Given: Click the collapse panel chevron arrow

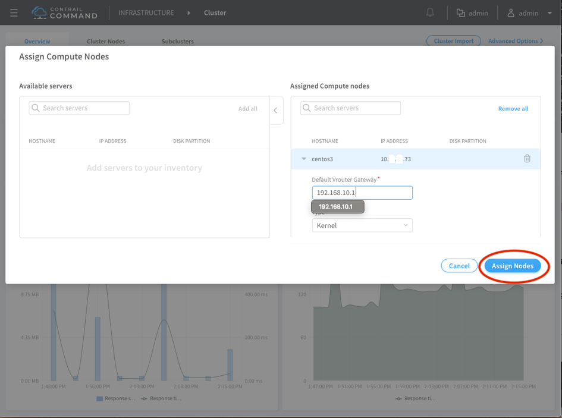Looking at the screenshot, I should (275, 111).
